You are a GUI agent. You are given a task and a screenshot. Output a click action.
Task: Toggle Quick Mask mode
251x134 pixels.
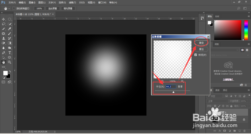tap(3, 82)
